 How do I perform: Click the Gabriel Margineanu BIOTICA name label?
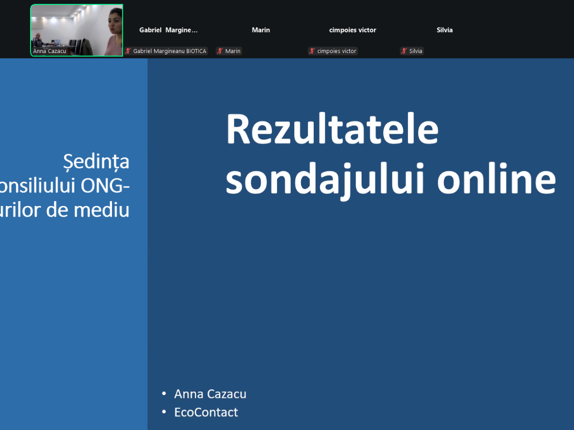tap(169, 51)
